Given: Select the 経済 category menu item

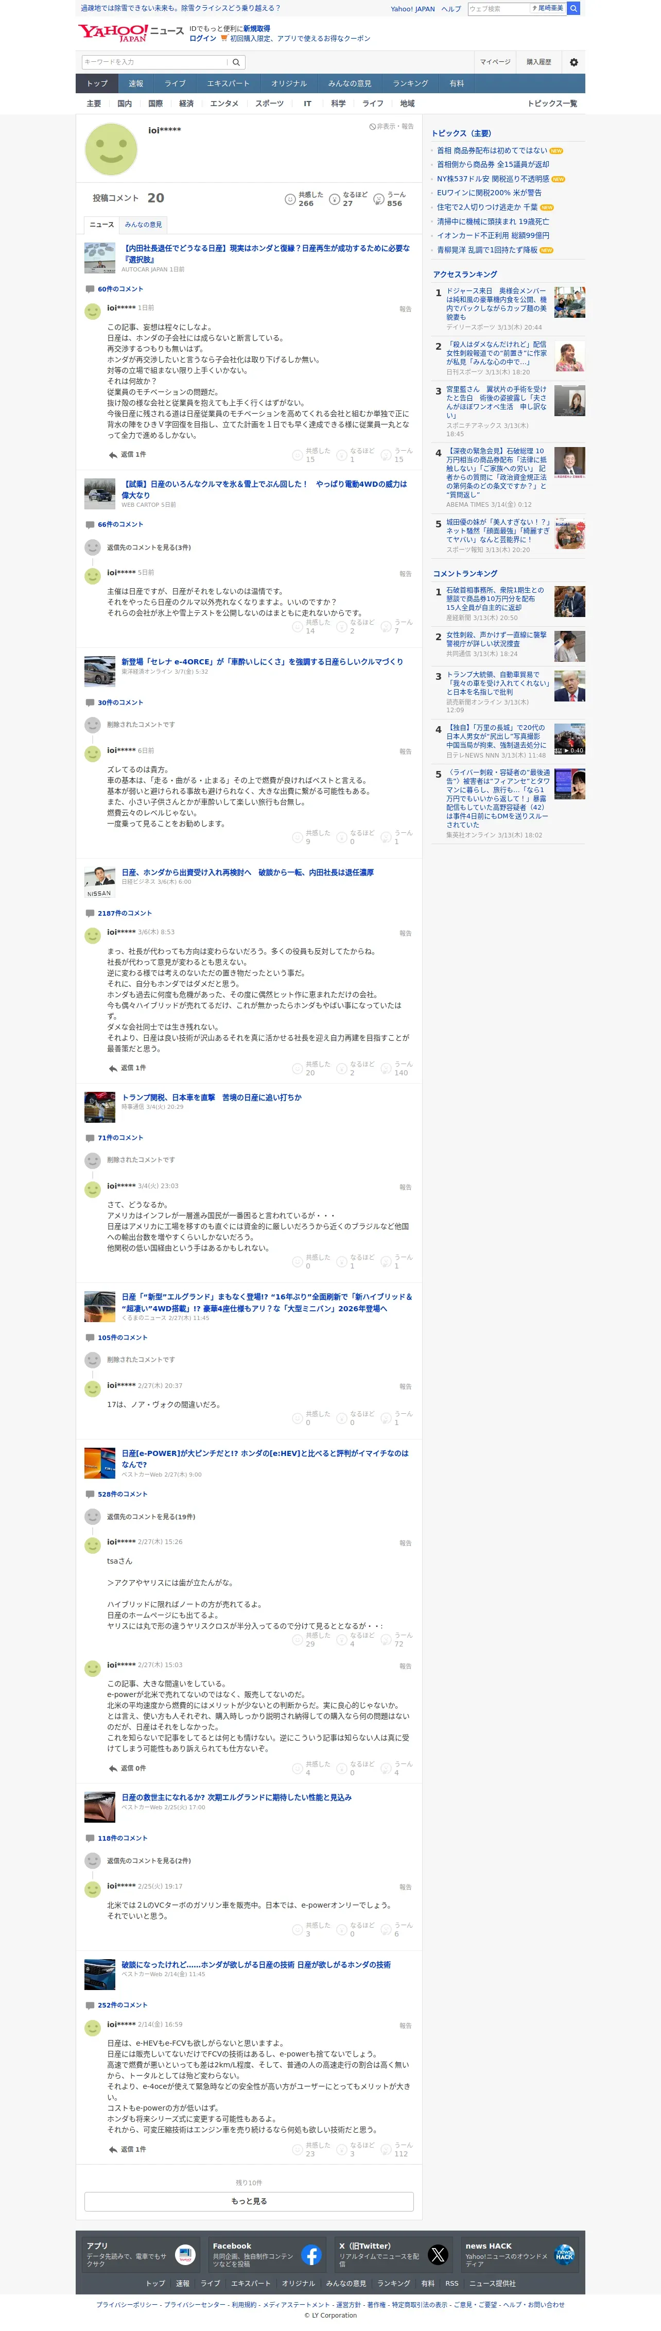Looking at the screenshot, I should [x=186, y=103].
